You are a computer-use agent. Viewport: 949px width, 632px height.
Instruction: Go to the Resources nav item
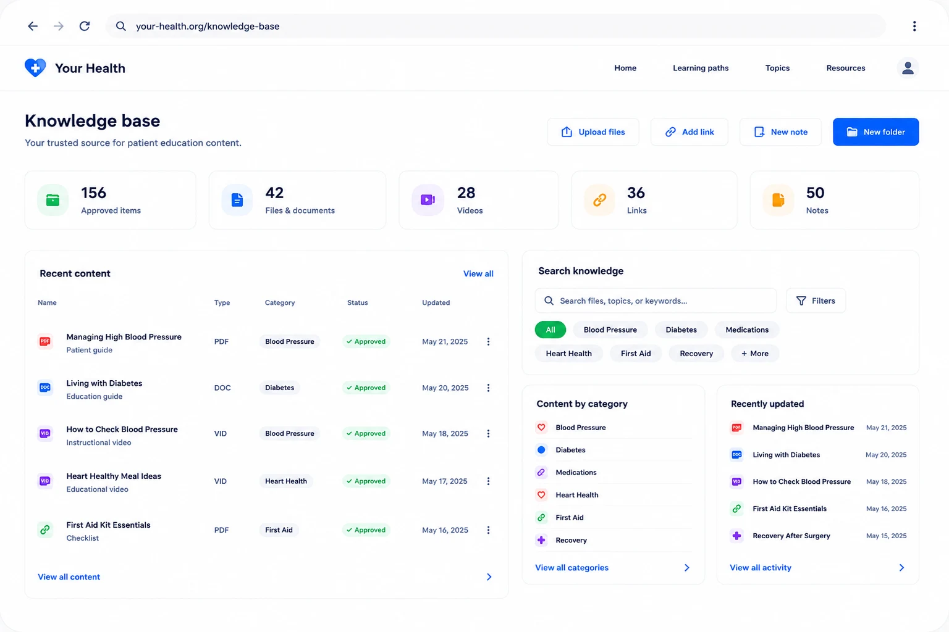(x=846, y=68)
